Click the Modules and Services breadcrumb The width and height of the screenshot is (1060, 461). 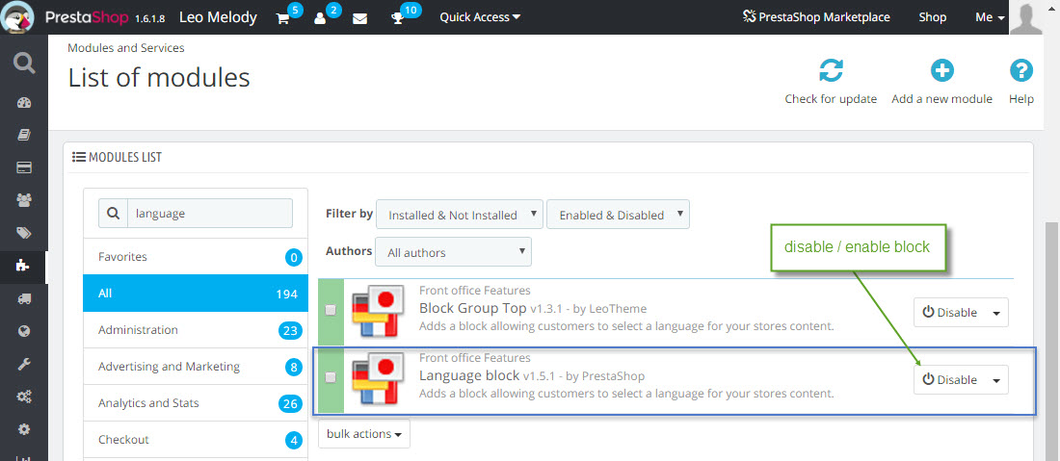[x=125, y=48]
